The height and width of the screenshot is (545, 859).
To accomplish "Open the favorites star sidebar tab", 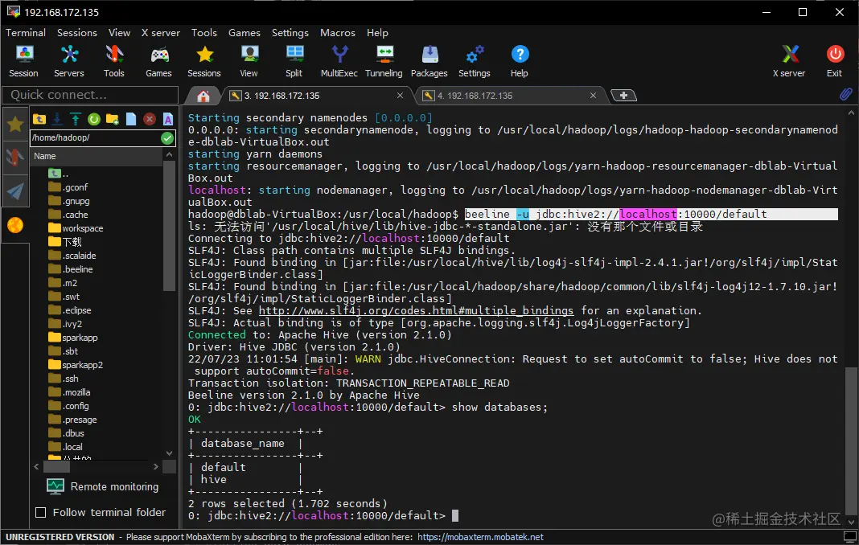I will click(15, 125).
